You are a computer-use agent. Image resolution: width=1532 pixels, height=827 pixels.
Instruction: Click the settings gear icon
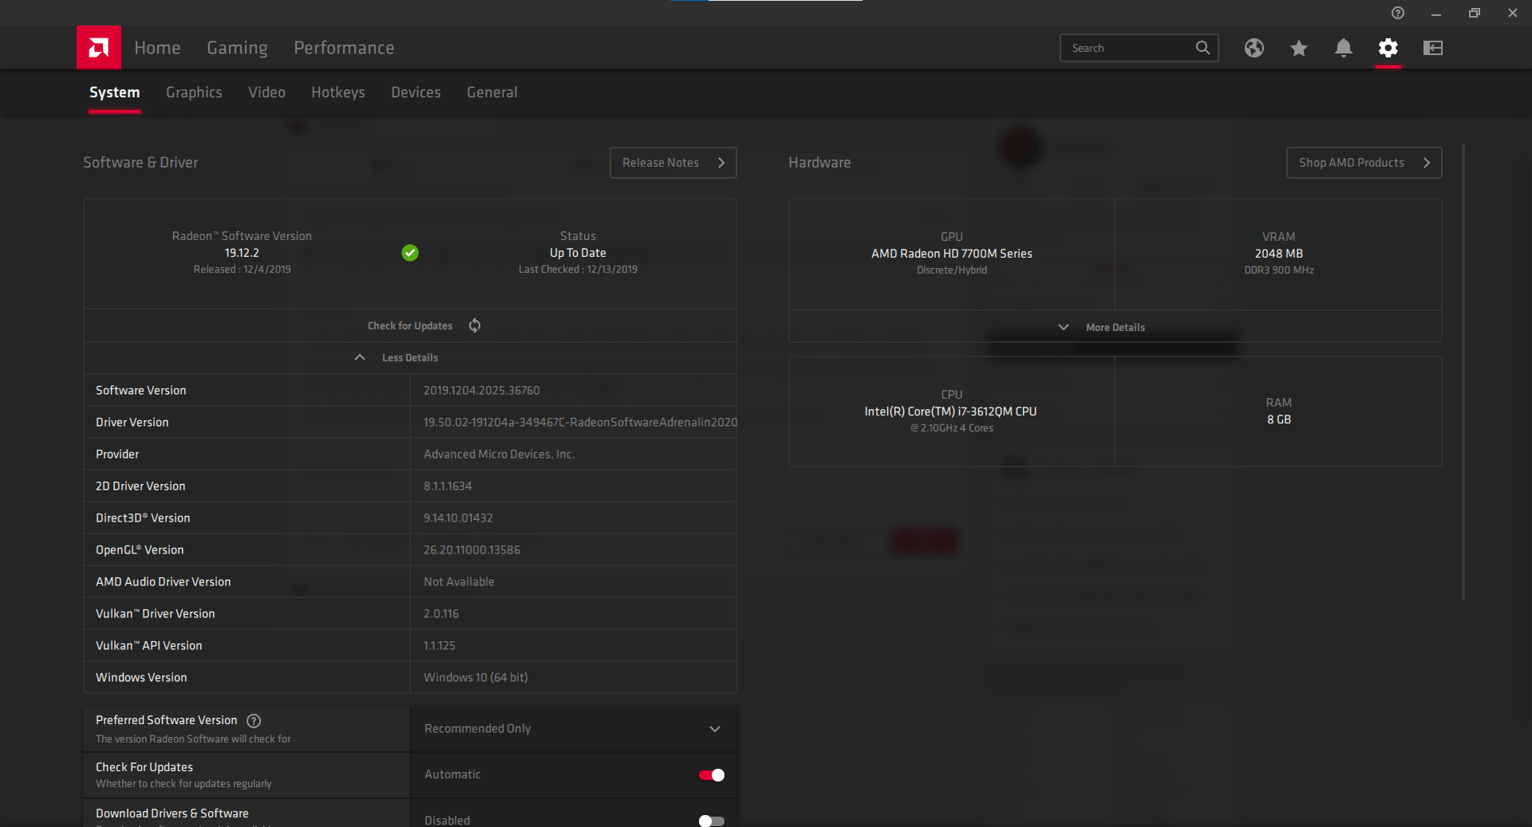(x=1388, y=48)
